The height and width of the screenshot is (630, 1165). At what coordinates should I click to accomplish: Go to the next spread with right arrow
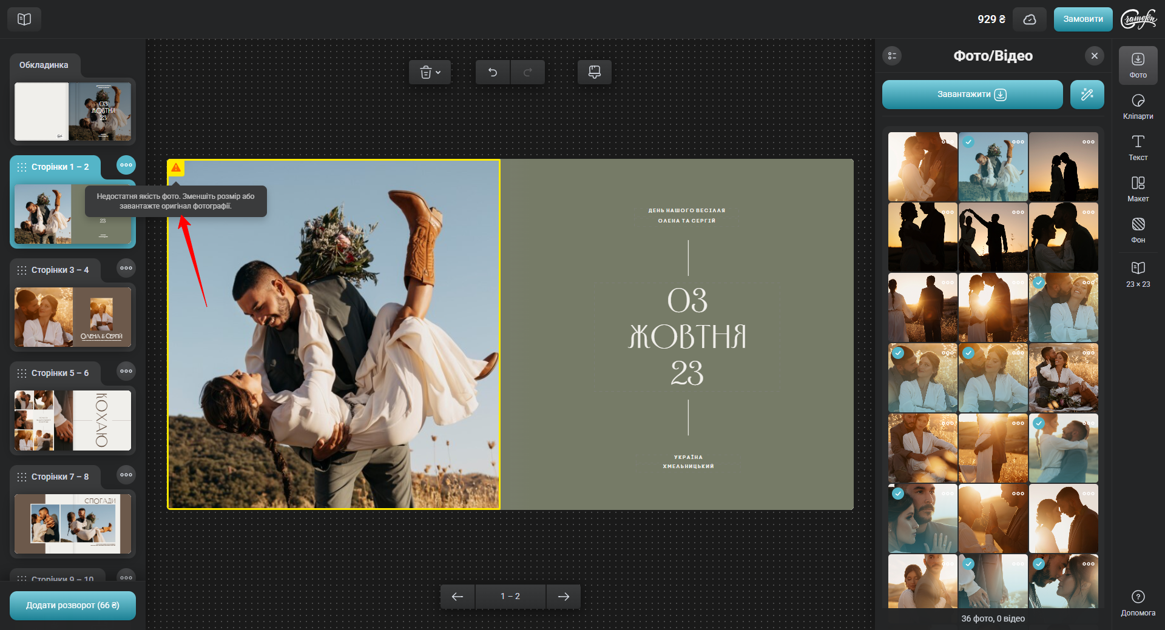click(563, 597)
